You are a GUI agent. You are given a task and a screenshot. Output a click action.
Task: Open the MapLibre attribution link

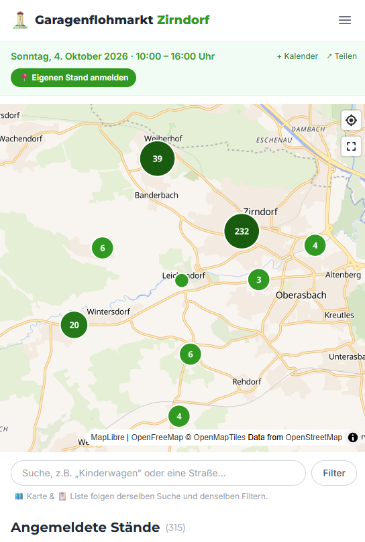(x=107, y=437)
